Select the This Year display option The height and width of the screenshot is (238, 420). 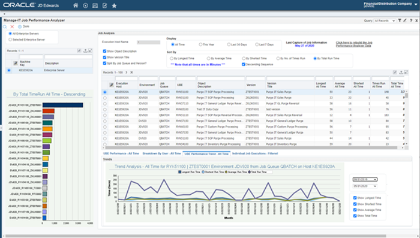point(200,44)
